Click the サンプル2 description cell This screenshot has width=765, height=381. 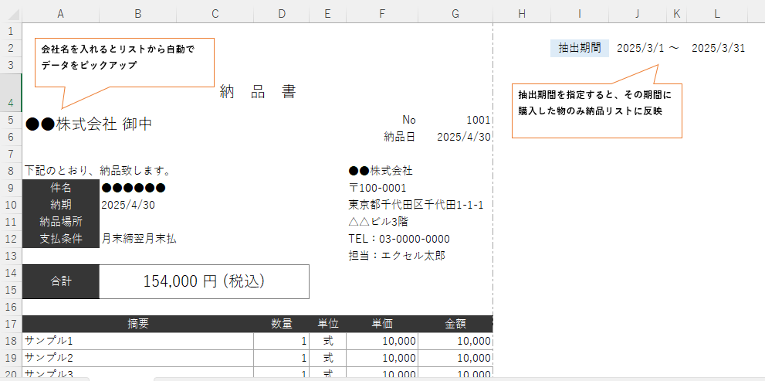138,358
